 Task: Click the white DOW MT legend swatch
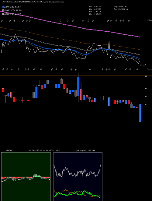coord(3,11)
